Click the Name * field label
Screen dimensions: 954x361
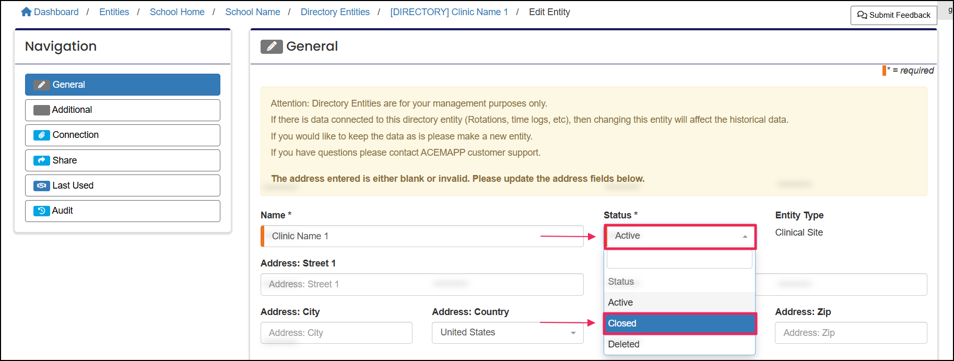click(276, 215)
